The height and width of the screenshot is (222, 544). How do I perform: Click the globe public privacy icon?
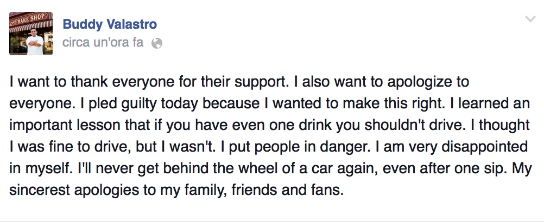click(156, 43)
